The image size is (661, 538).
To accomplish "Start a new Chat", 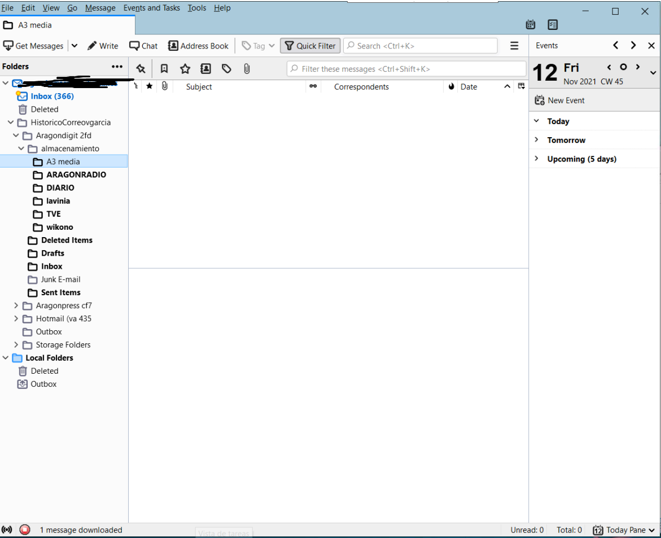I will tap(143, 46).
